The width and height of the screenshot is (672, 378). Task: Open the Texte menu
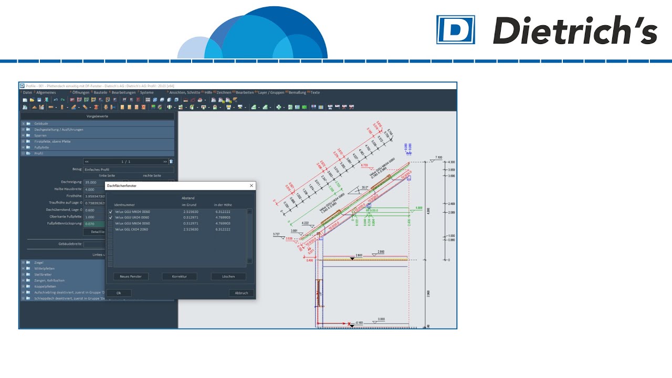[315, 92]
